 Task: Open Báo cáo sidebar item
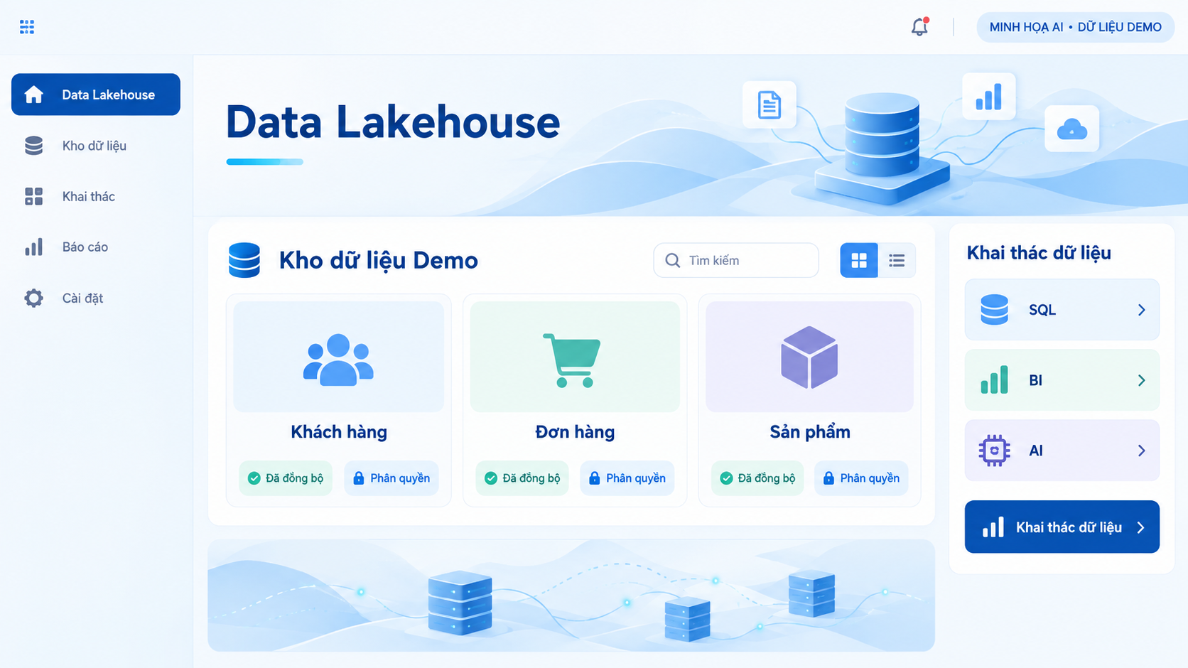coord(96,247)
